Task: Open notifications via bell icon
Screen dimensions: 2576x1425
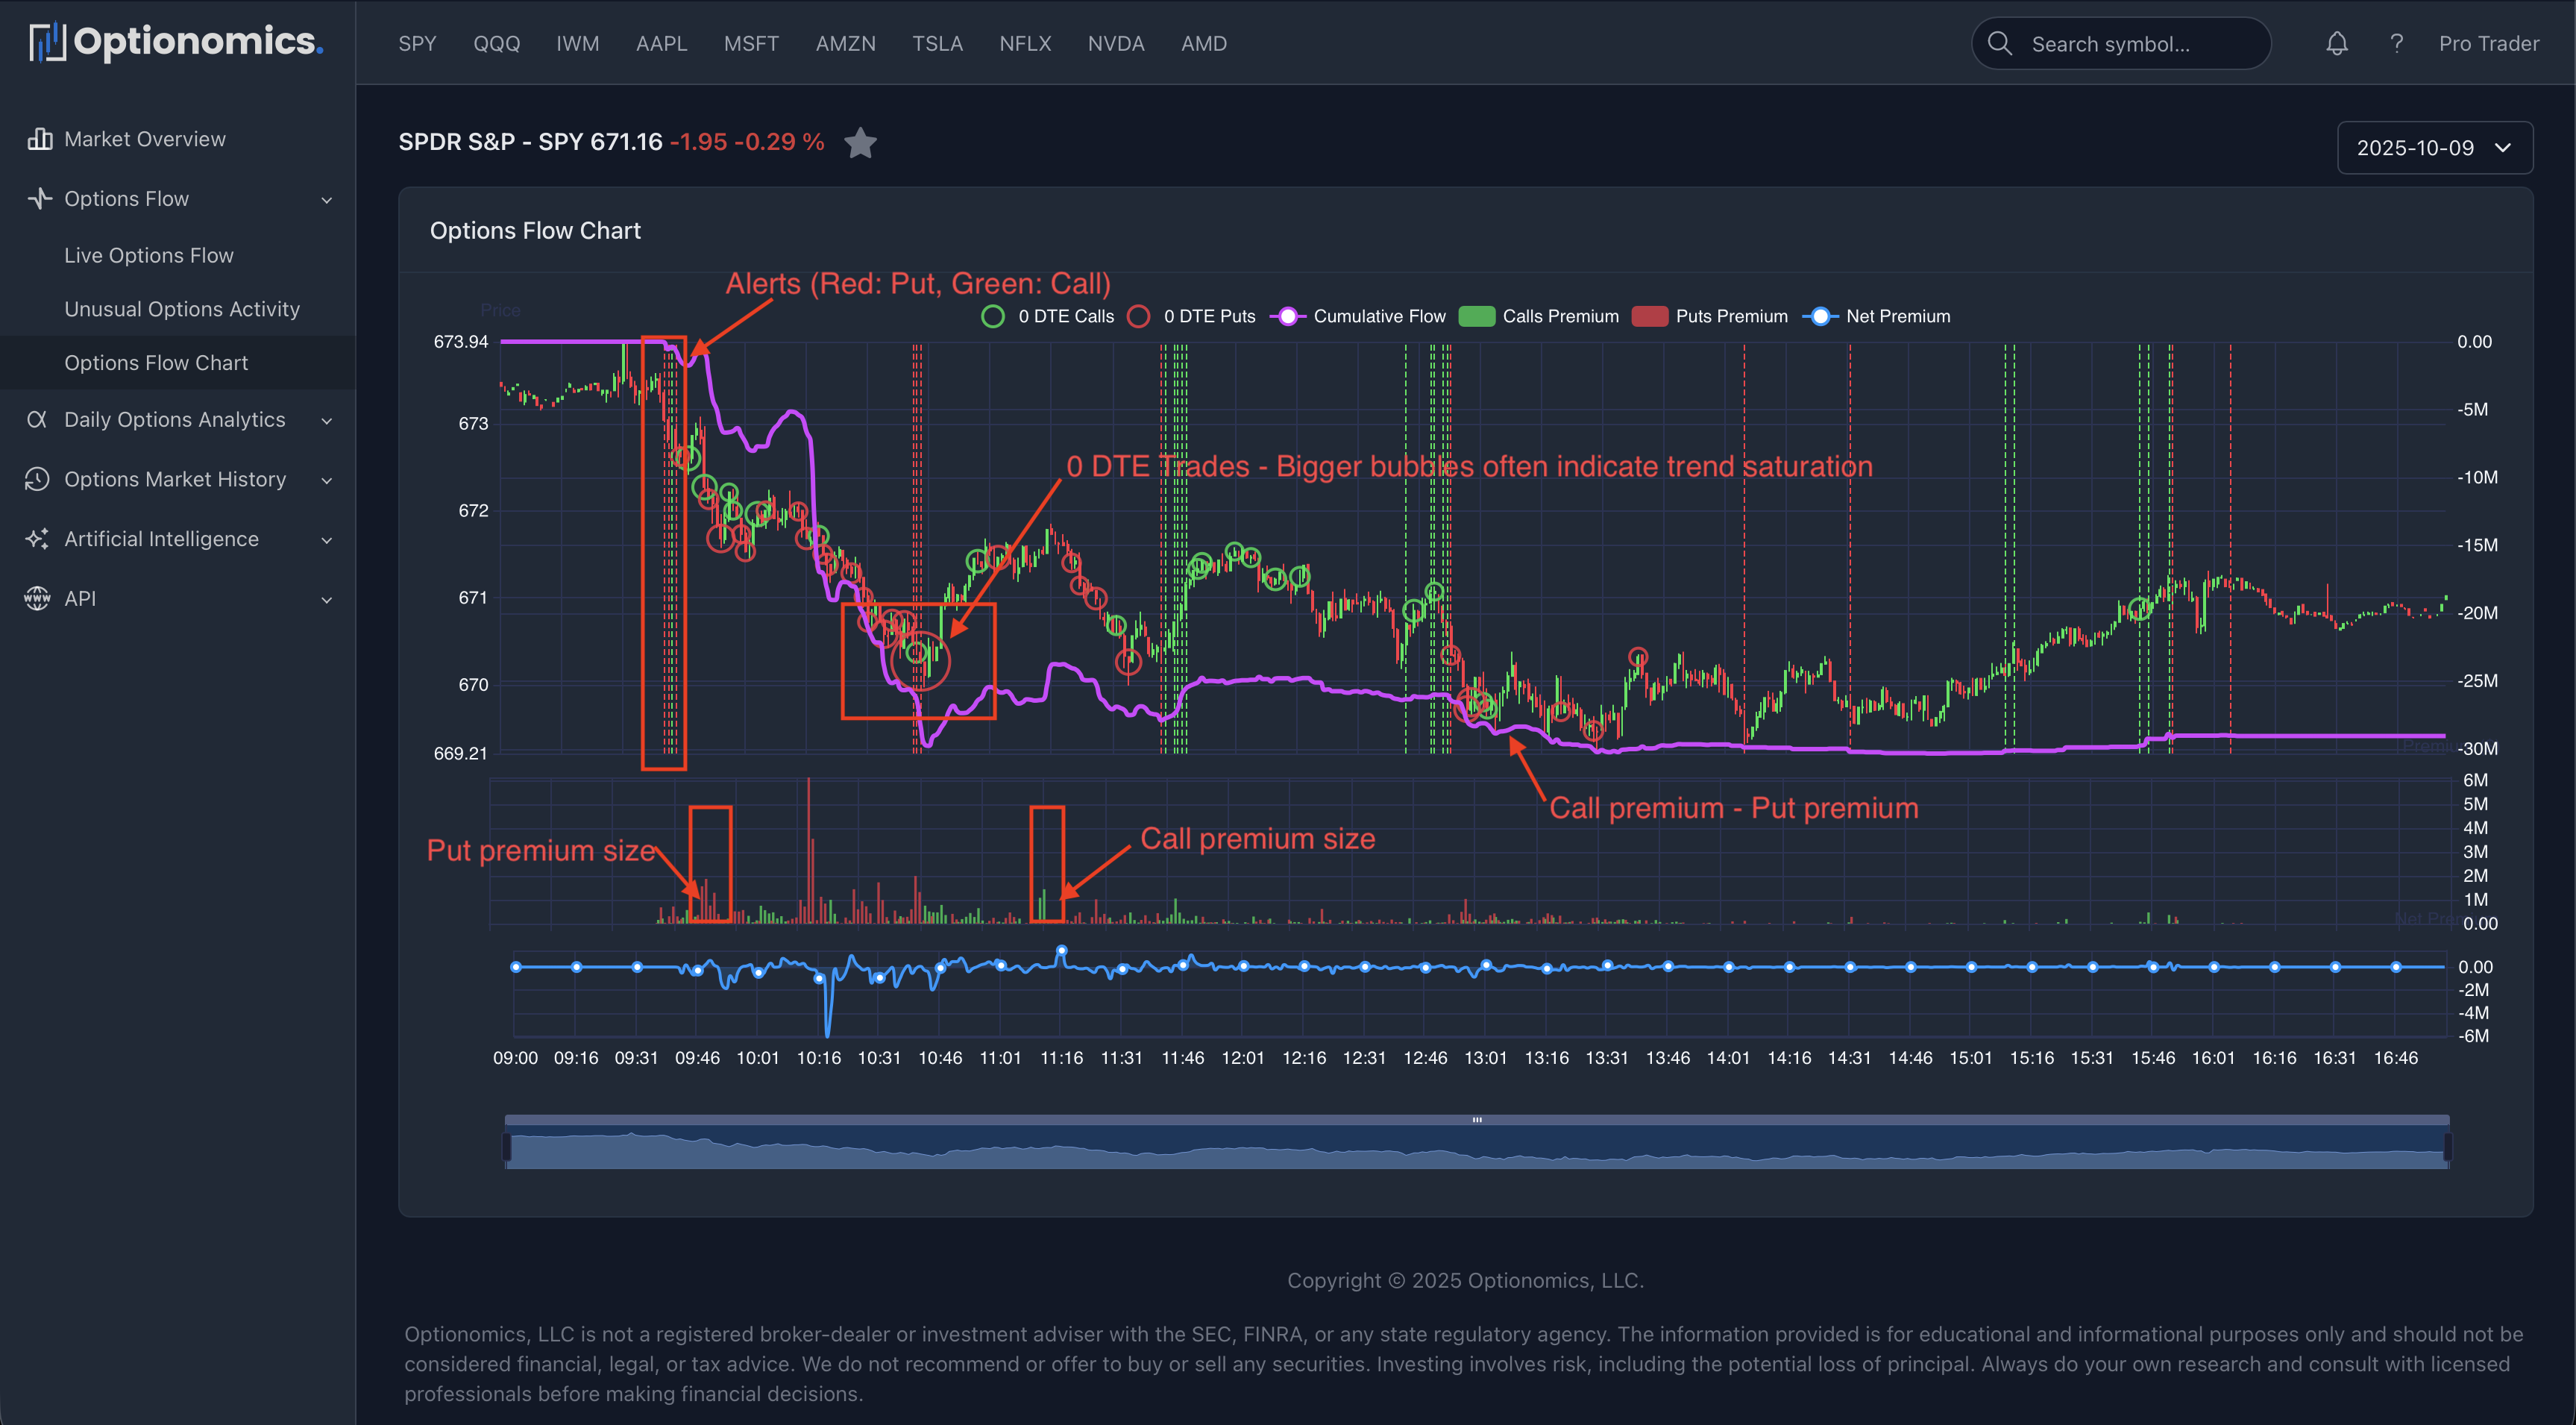Action: pyautogui.click(x=2337, y=43)
